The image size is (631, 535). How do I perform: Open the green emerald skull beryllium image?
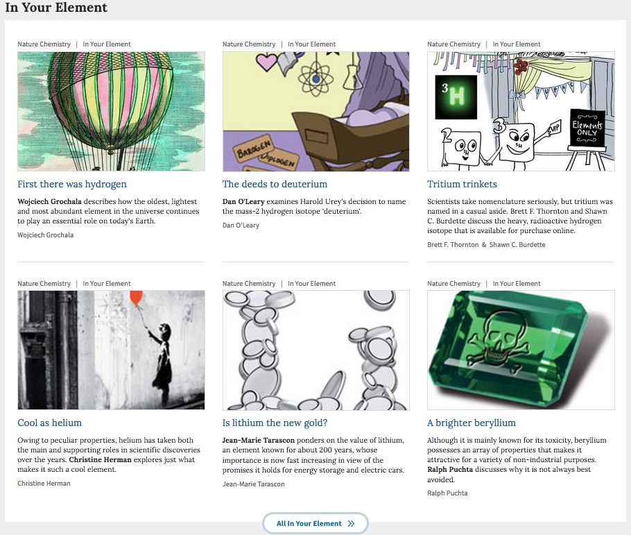point(521,350)
